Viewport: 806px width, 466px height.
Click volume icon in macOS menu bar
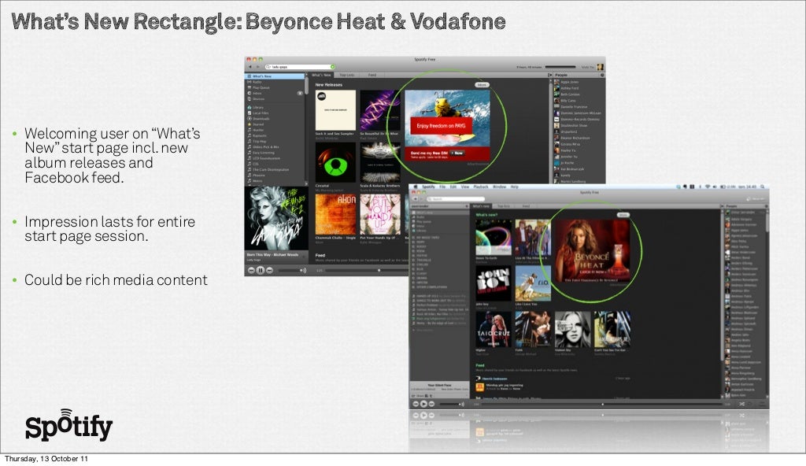click(x=715, y=187)
